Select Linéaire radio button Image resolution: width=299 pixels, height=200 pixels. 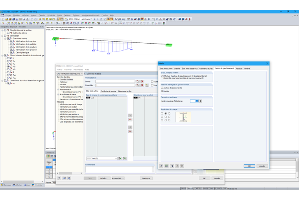pyautogui.click(x=162, y=91)
